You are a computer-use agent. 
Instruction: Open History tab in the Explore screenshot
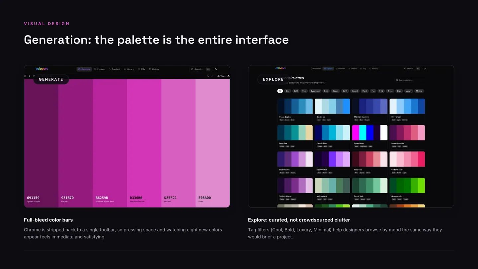[373, 69]
